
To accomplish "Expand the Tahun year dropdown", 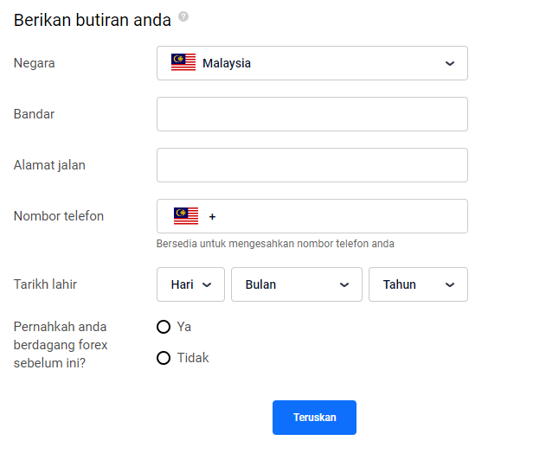I will tap(418, 284).
